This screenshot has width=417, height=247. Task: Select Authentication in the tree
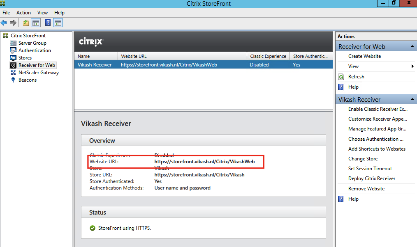pyautogui.click(x=35, y=50)
